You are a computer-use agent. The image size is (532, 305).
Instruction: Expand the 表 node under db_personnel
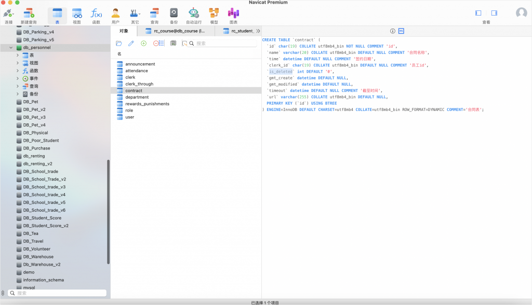[x=18, y=55]
